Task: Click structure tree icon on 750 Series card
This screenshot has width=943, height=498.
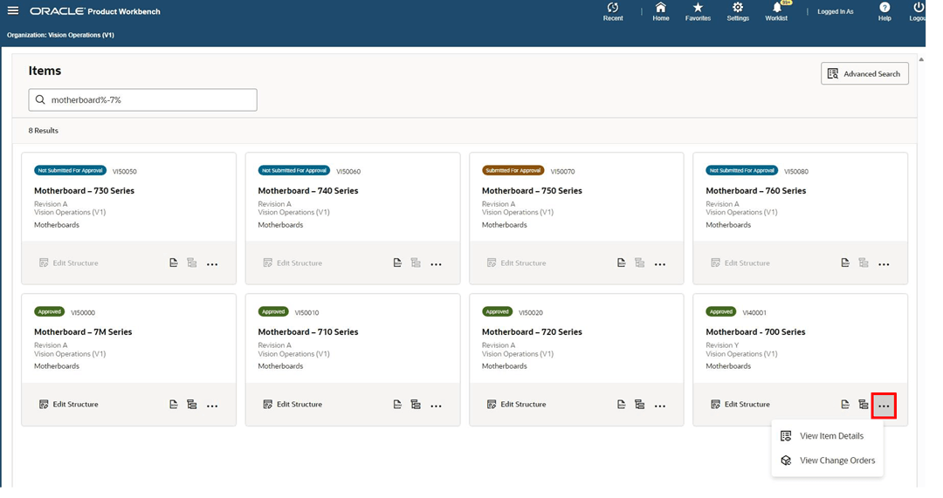Action: pyautogui.click(x=639, y=263)
